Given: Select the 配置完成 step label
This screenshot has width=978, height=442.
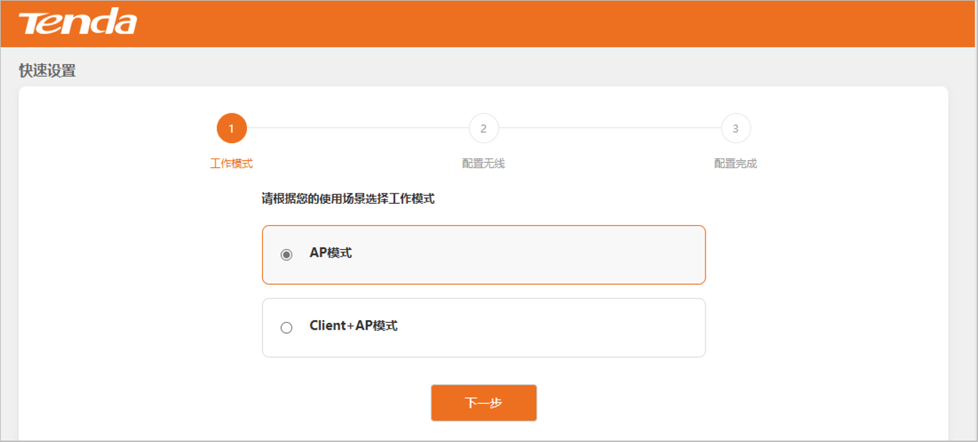Looking at the screenshot, I should tap(736, 164).
